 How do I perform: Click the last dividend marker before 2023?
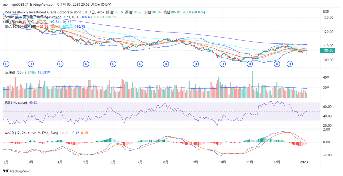(290, 64)
